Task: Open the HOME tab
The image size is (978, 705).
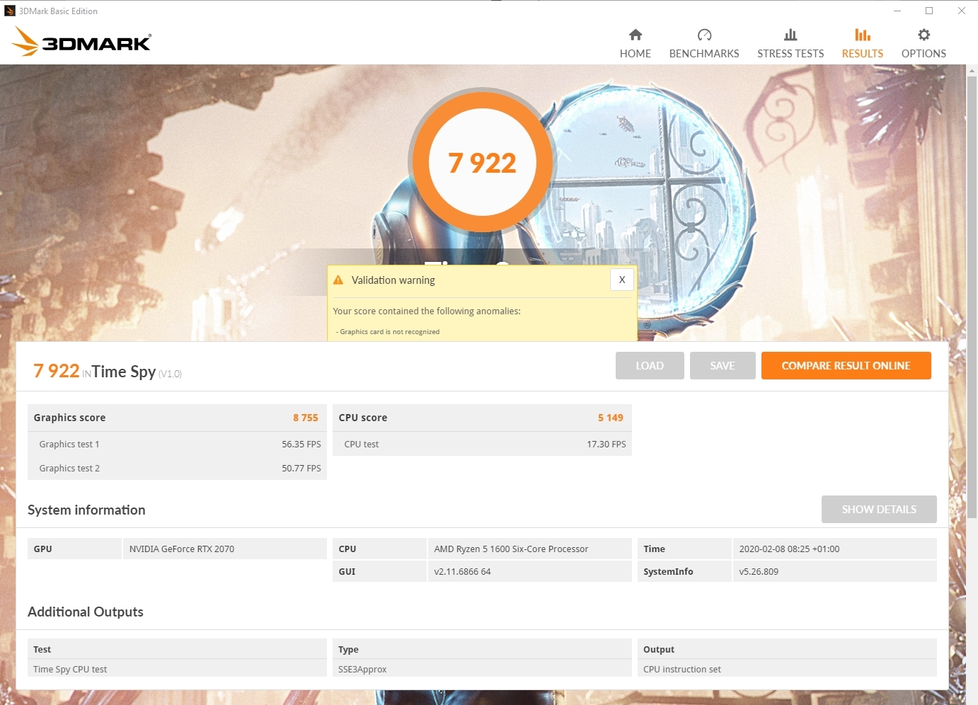Action: tap(635, 42)
